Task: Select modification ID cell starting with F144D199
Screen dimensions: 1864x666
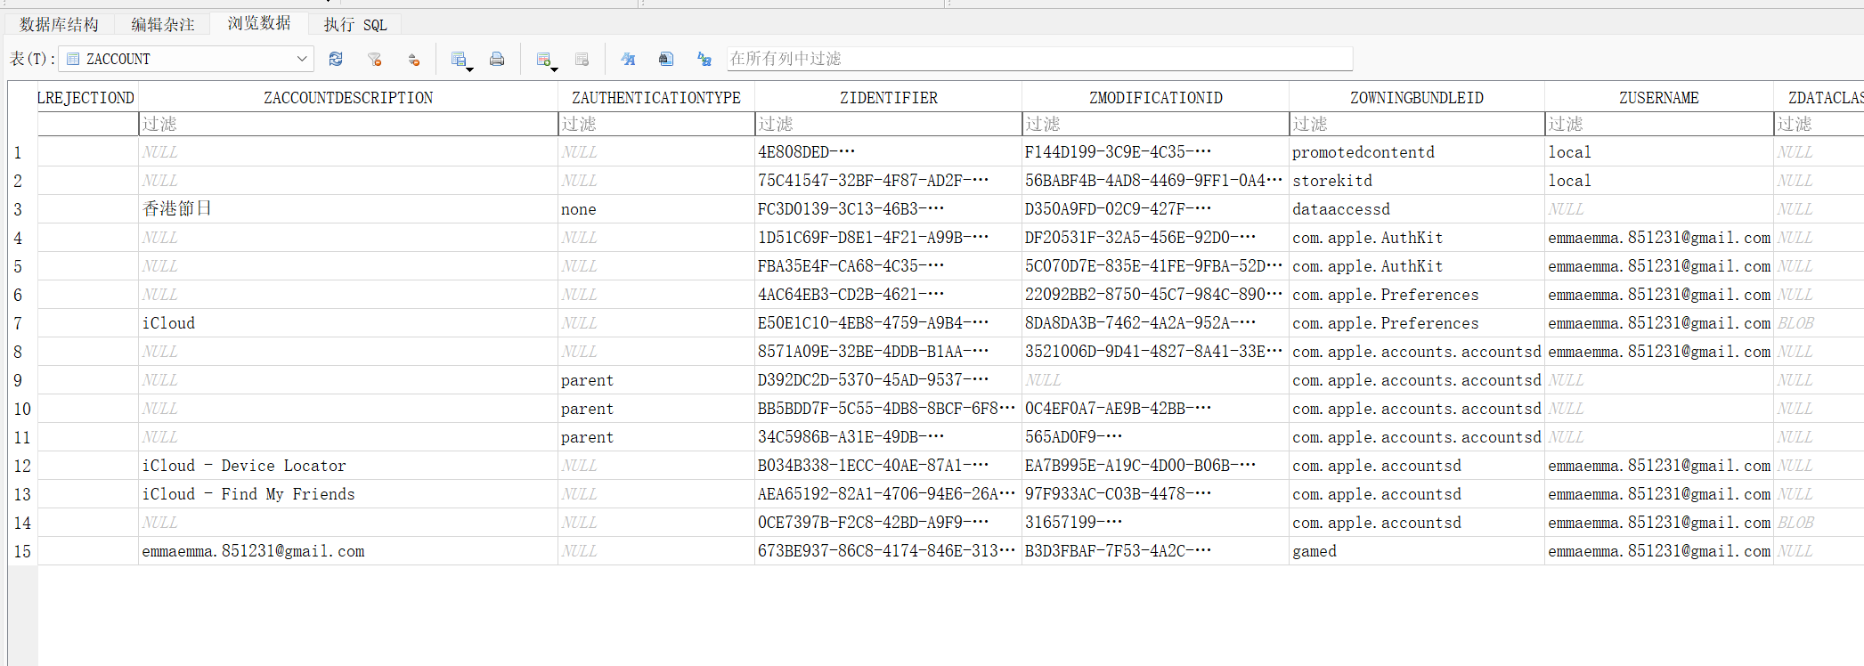Action: point(1156,152)
